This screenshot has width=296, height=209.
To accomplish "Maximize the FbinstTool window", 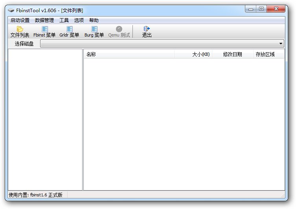I will [261, 9].
